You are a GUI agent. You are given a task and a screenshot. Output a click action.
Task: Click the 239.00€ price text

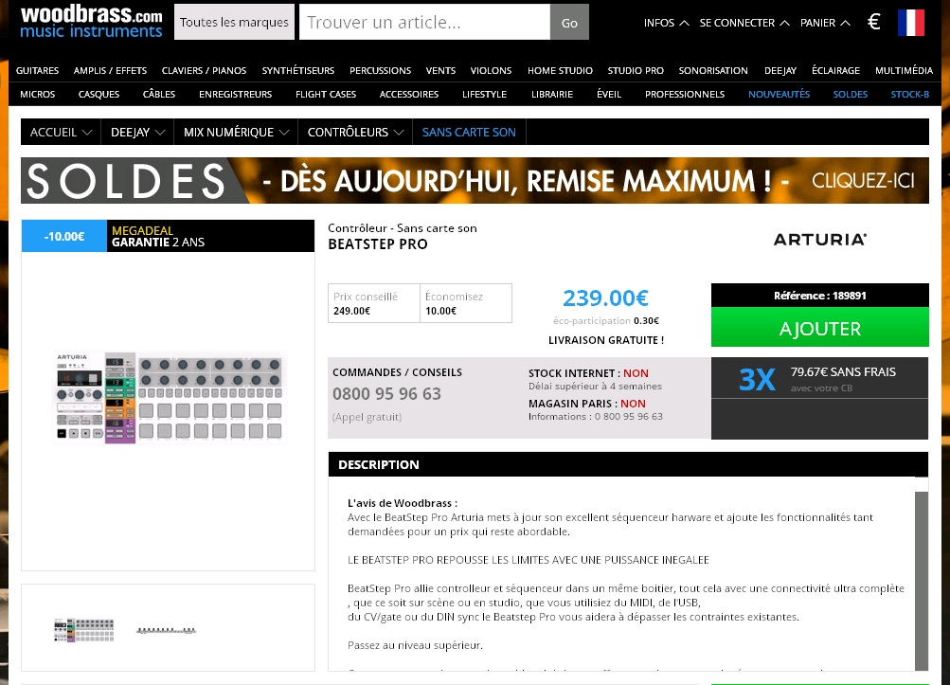pos(605,297)
